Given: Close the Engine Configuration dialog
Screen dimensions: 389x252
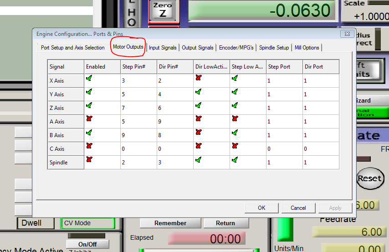Looking at the screenshot, I should tap(347, 34).
